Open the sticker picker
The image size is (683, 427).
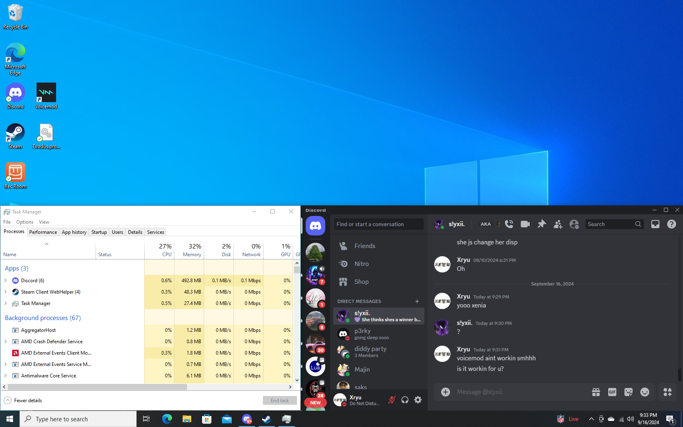tap(629, 392)
